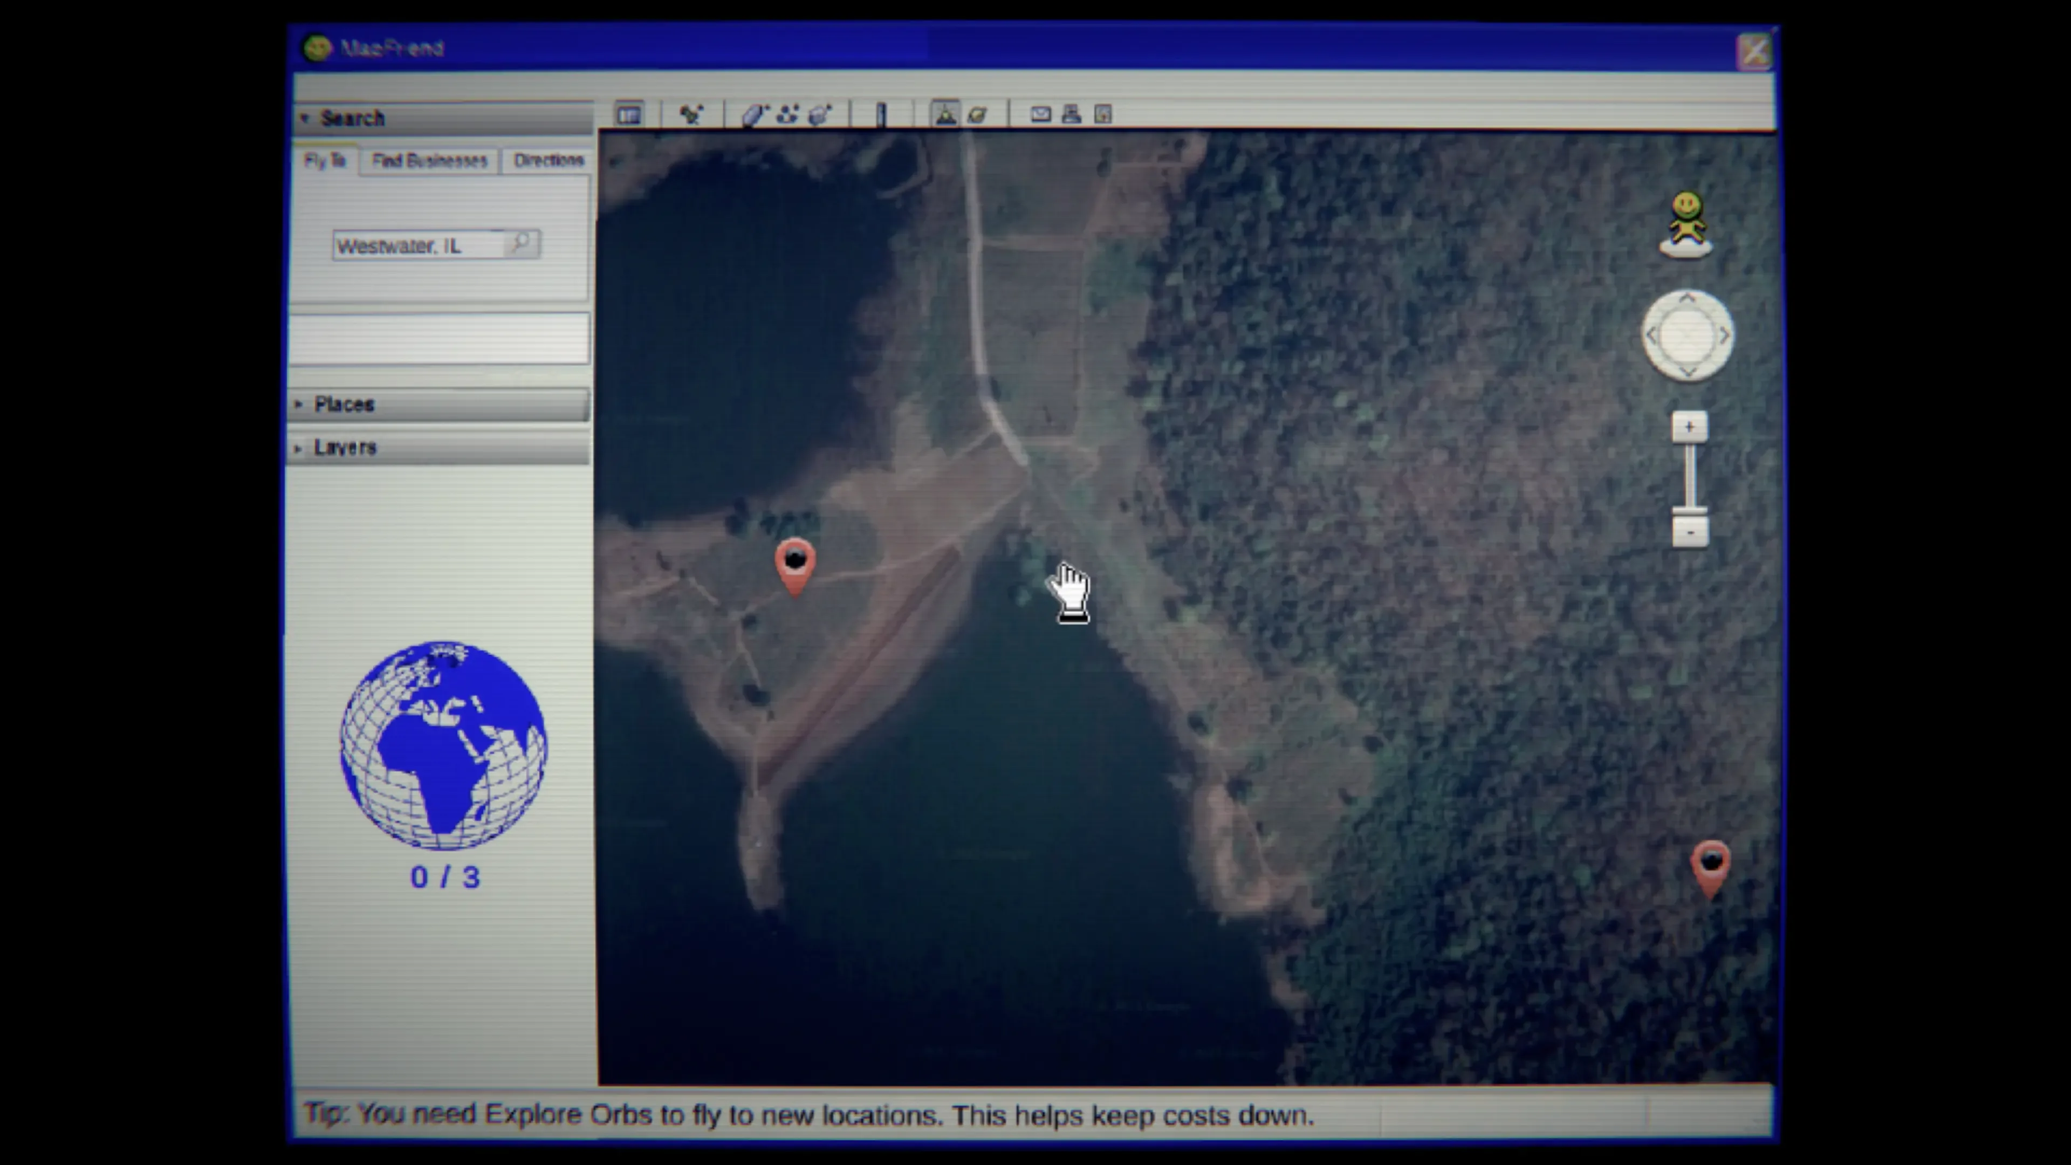
Task: Toggle the sidebar panel toolbar icon
Action: (x=629, y=115)
